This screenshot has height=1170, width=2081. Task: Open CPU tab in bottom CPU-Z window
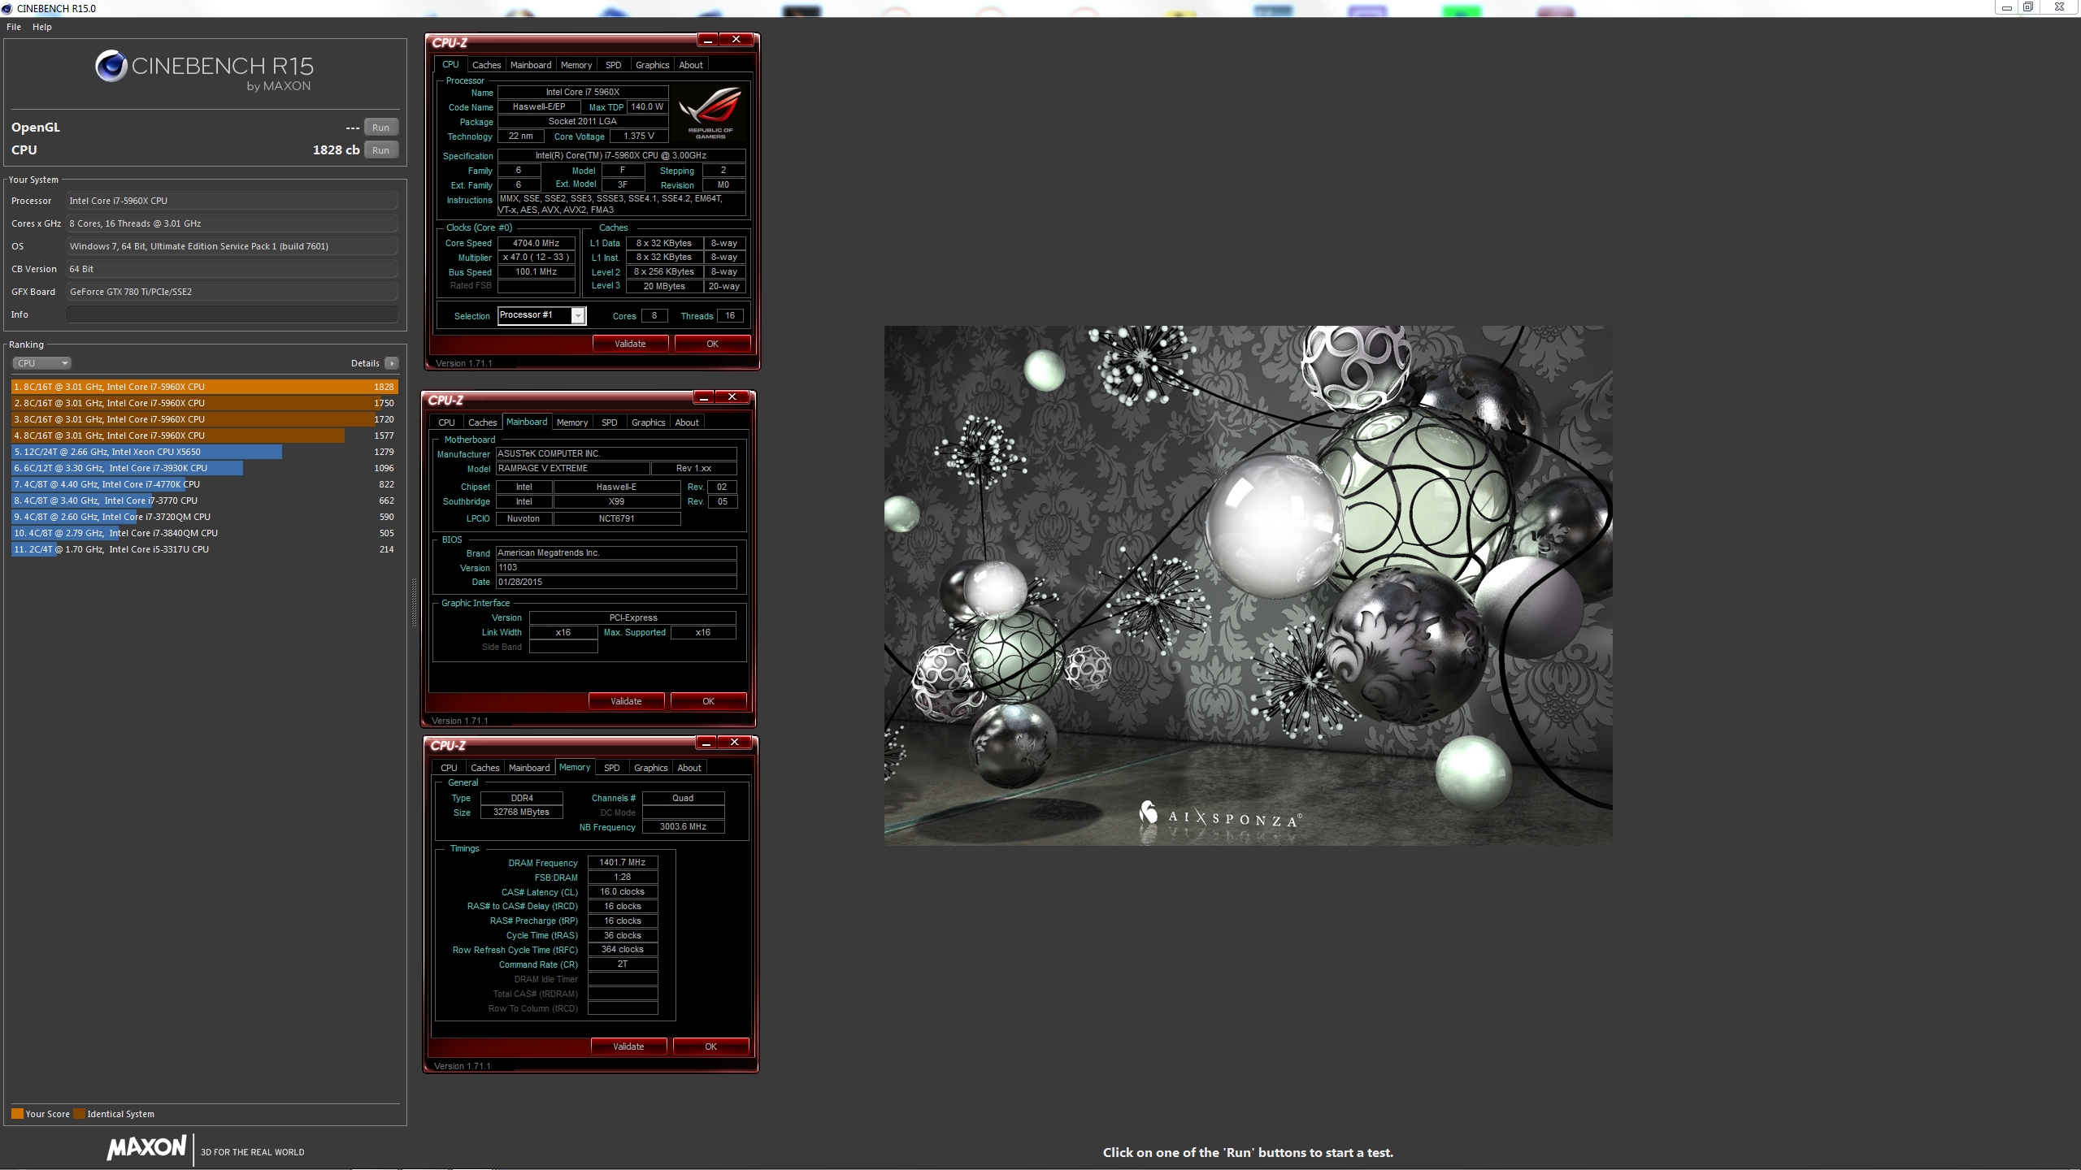[x=450, y=768]
